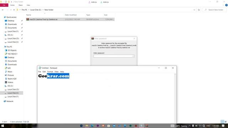
Task: Open Desktop under Quick access
Action: click(11, 21)
